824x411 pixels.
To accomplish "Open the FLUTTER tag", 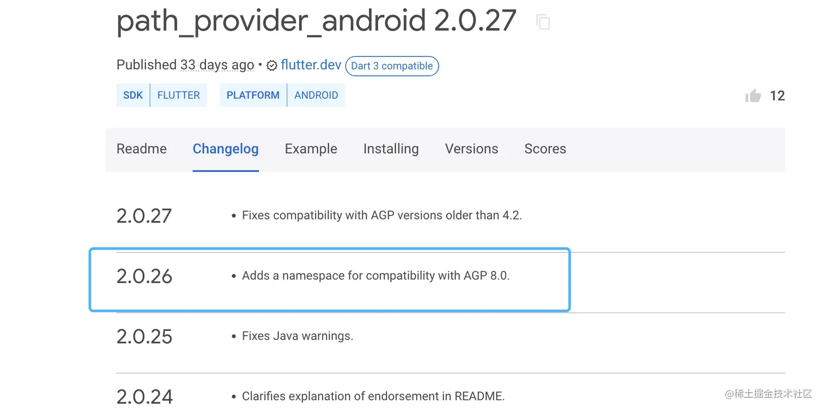I will [179, 95].
